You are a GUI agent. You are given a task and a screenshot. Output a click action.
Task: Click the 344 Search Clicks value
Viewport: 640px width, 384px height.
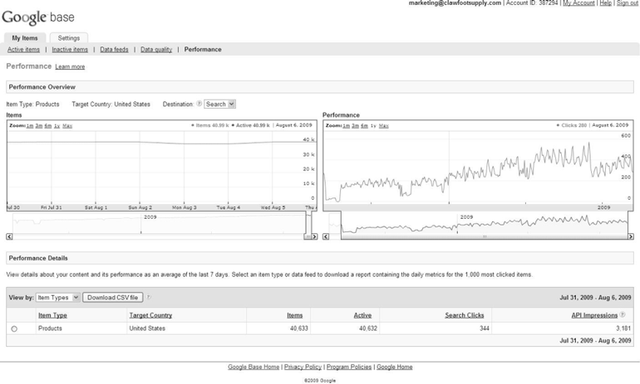click(485, 328)
